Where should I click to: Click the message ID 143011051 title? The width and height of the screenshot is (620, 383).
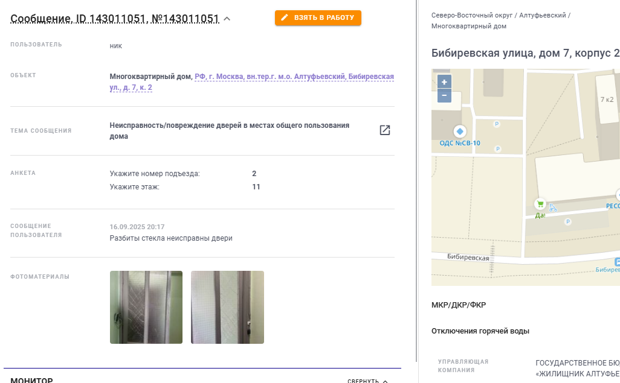click(115, 19)
